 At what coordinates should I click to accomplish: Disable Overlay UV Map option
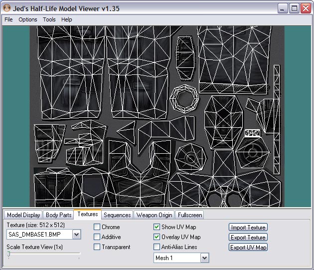[157, 237]
